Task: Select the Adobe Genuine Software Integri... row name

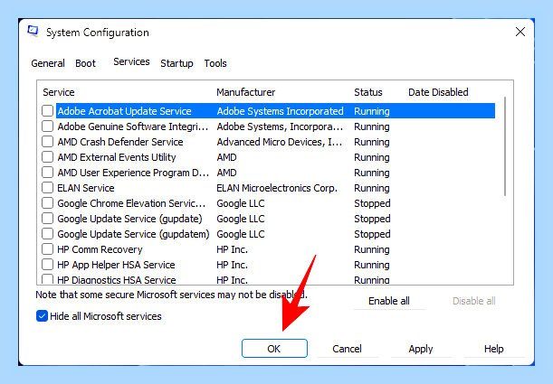Action: 133,126
